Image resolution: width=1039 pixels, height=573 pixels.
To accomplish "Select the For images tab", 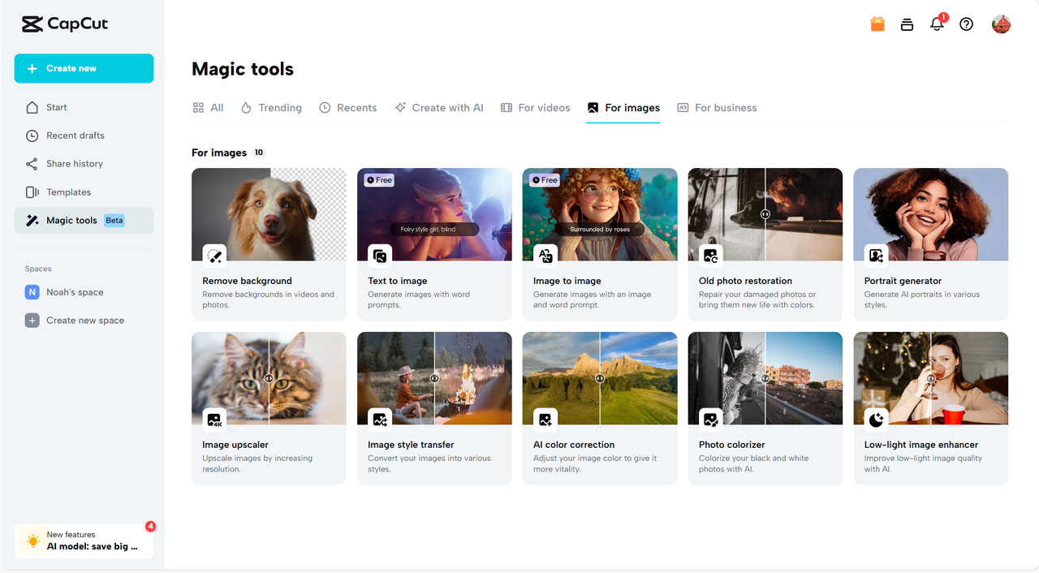I will click(x=623, y=108).
